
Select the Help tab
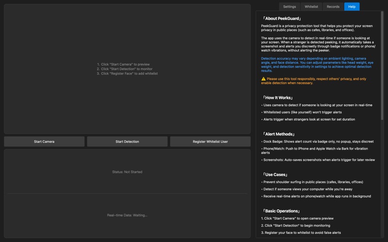[x=352, y=7]
